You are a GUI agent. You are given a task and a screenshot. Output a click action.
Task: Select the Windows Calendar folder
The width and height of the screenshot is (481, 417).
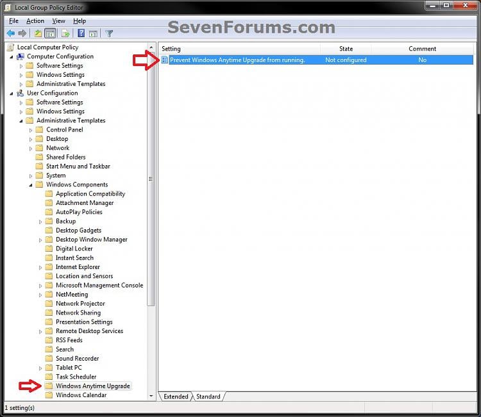(81, 395)
